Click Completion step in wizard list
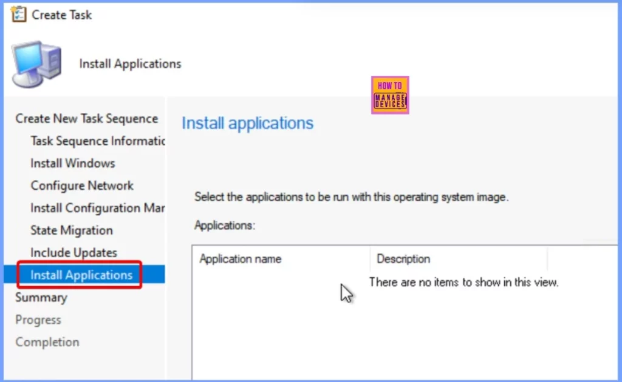622x382 pixels. [x=47, y=342]
